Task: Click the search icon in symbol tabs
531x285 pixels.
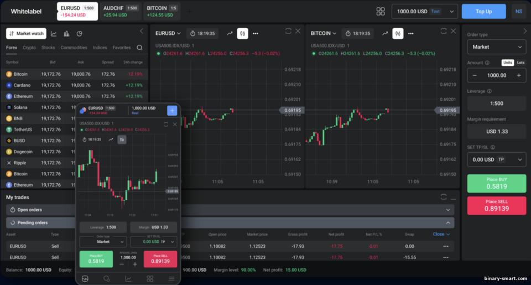Action: 139,48
